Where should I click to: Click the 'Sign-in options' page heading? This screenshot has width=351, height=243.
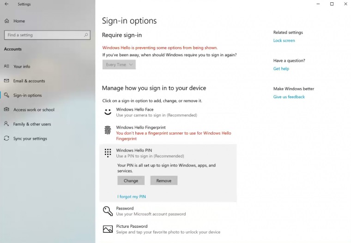click(129, 21)
